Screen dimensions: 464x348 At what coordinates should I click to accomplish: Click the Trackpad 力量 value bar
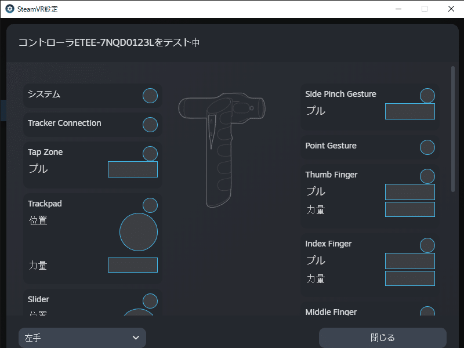[x=133, y=265]
